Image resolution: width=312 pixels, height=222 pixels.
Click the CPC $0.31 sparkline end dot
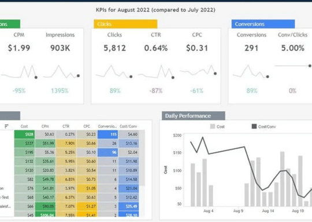(x=215, y=73)
